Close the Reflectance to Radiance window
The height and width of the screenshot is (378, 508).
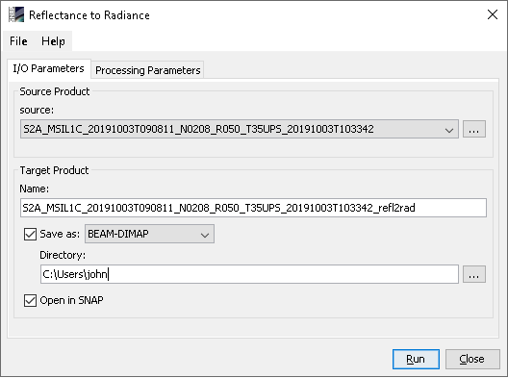tap(493, 14)
